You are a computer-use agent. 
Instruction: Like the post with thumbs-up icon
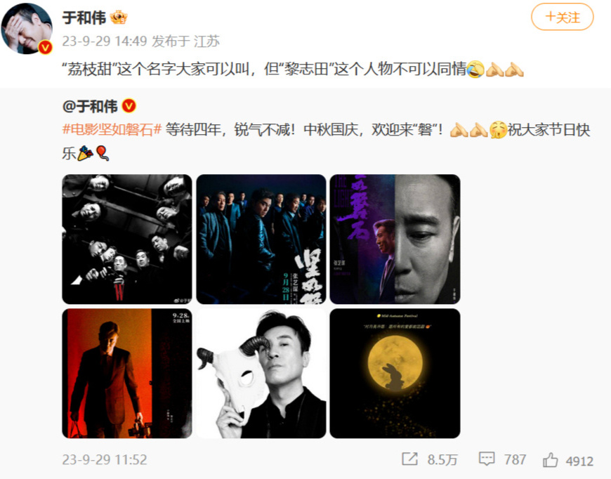click(550, 460)
